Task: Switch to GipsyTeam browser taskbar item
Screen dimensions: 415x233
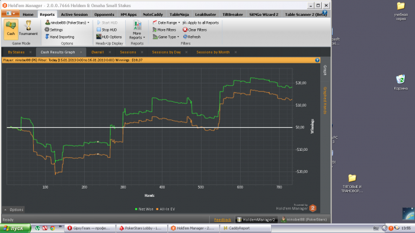Action: click(x=91, y=228)
